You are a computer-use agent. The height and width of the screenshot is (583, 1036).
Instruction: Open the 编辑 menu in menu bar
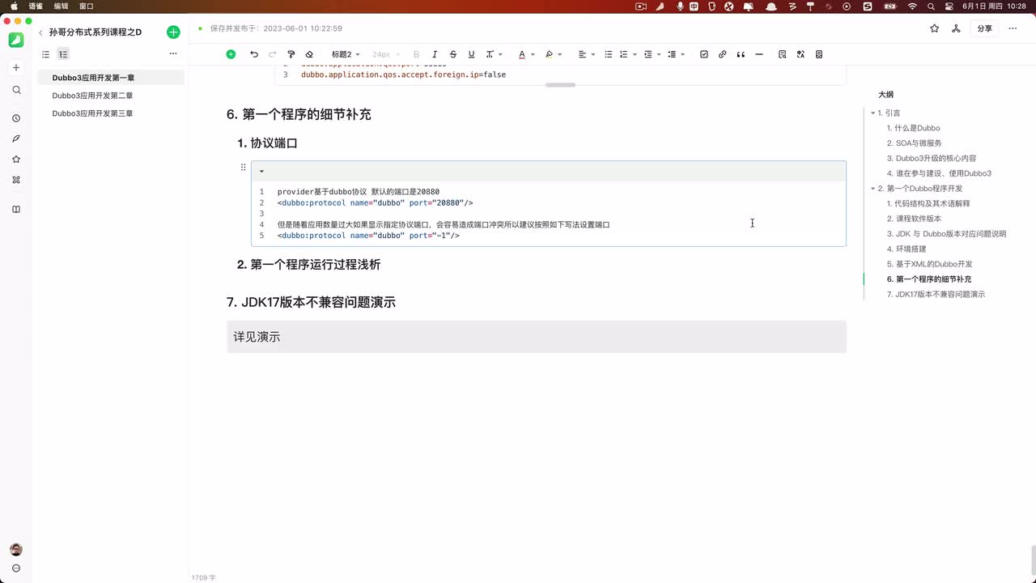(x=61, y=6)
